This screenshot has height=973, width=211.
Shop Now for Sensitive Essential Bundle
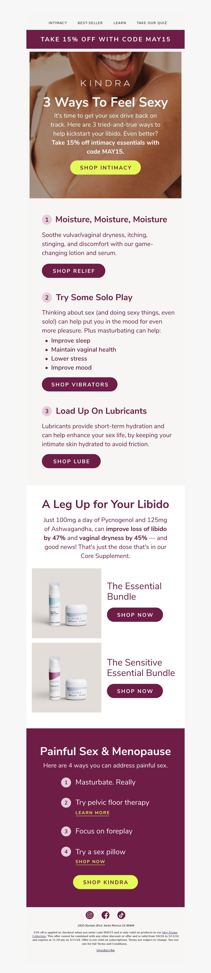click(x=135, y=691)
